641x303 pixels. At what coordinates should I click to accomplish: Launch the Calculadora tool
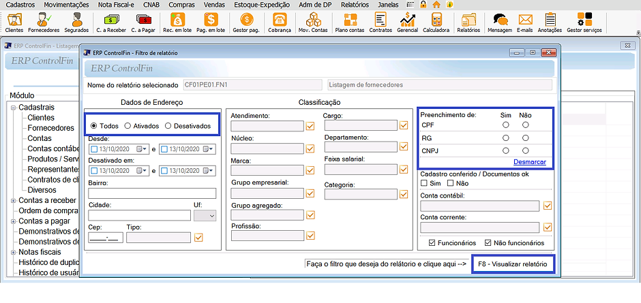pyautogui.click(x=436, y=22)
